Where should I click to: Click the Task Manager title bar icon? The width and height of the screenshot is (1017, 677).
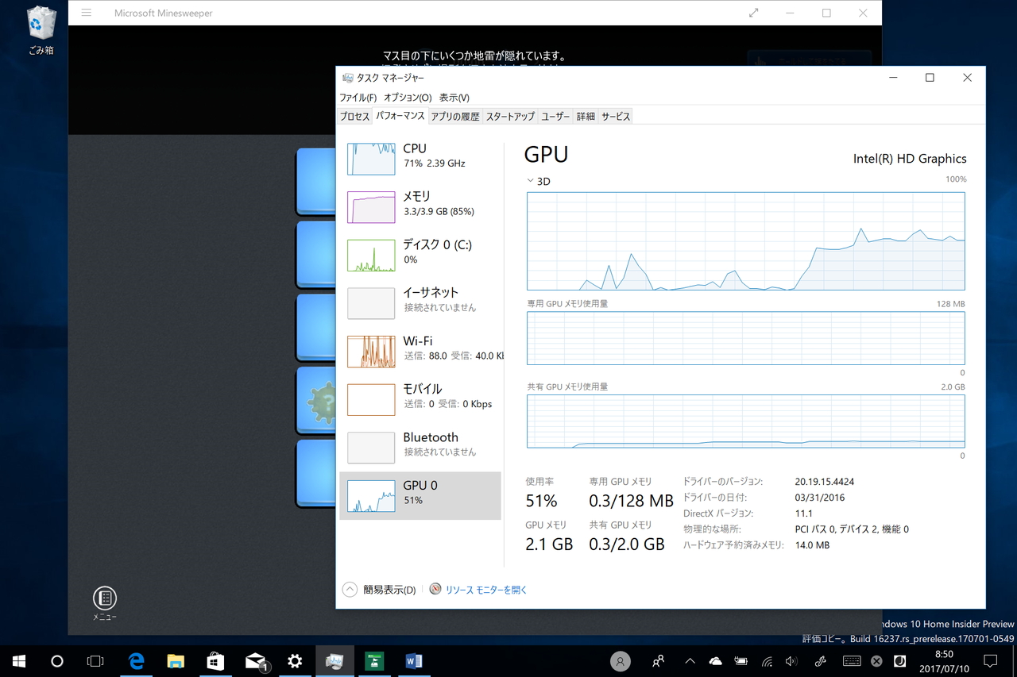pos(348,78)
